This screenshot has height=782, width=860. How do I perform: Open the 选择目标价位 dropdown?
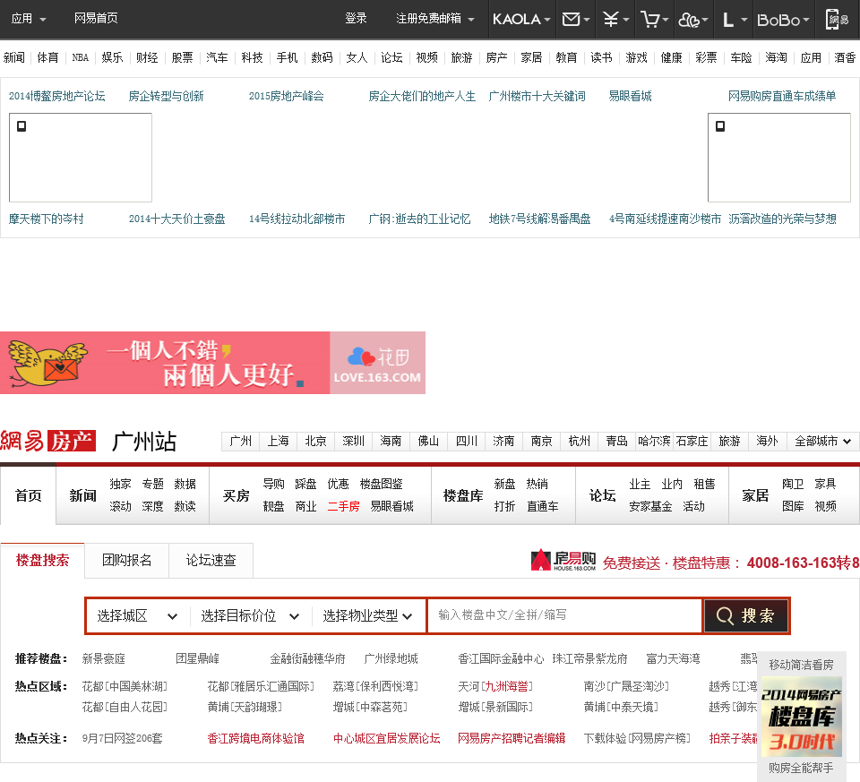[250, 616]
